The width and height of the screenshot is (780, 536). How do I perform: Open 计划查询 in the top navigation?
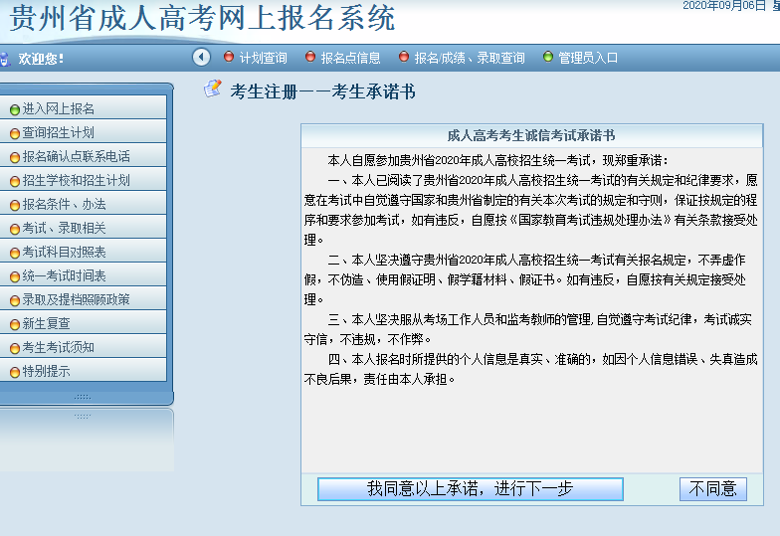click(x=263, y=58)
